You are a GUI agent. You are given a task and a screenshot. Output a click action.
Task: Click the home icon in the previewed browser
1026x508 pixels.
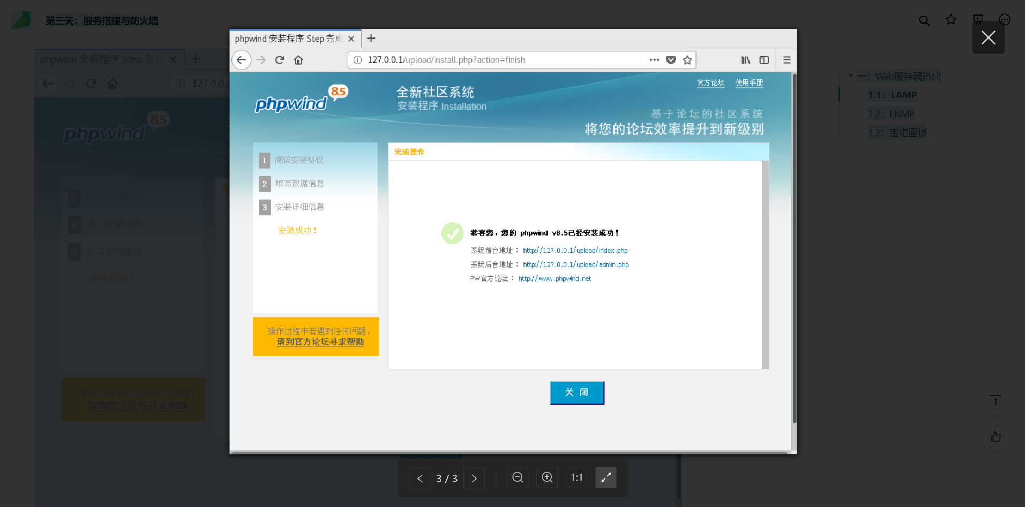298,60
